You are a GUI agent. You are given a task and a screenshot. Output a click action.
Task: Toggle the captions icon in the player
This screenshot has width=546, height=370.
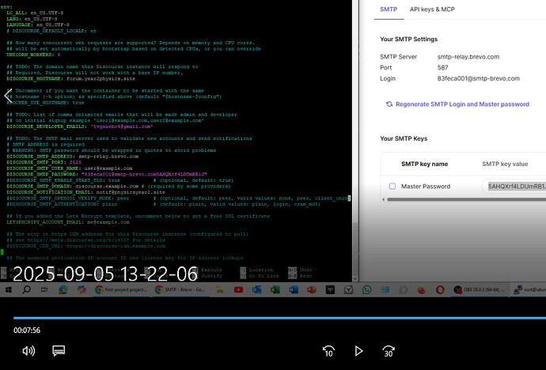59,350
